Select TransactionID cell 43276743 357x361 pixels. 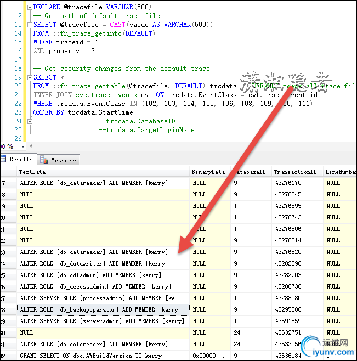[297, 218]
